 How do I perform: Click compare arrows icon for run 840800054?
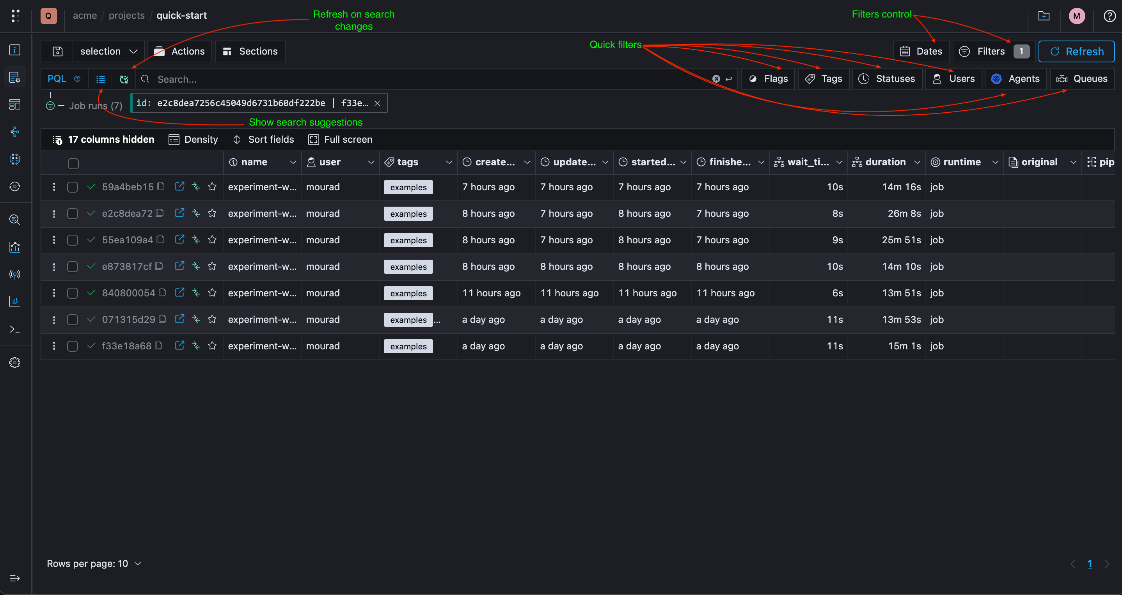pos(196,293)
